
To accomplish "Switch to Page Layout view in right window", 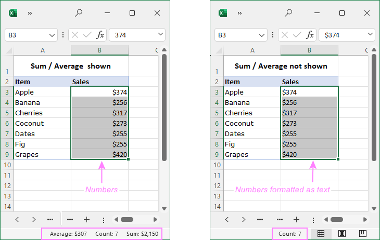I will pyautogui.click(x=342, y=234).
